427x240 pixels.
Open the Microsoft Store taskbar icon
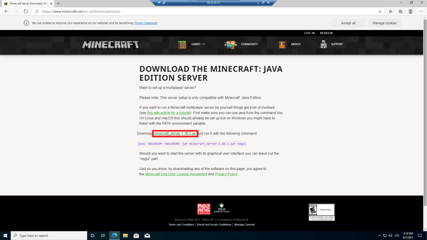(x=136, y=235)
